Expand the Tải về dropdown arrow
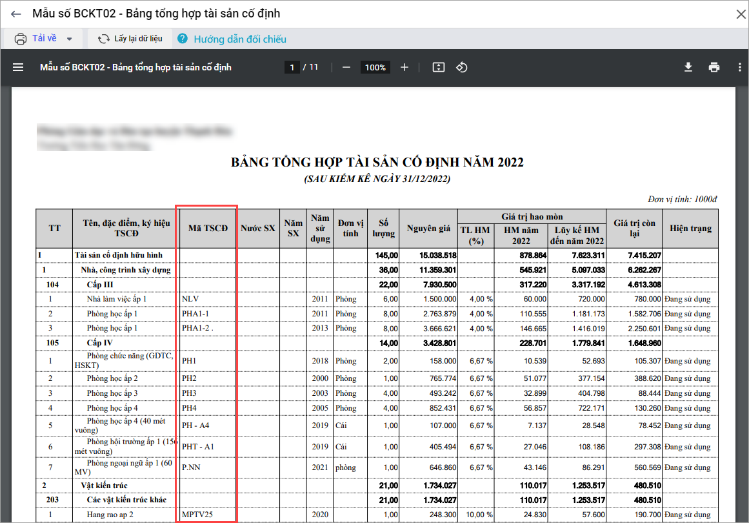Image resolution: width=749 pixels, height=523 pixels. (x=69, y=39)
